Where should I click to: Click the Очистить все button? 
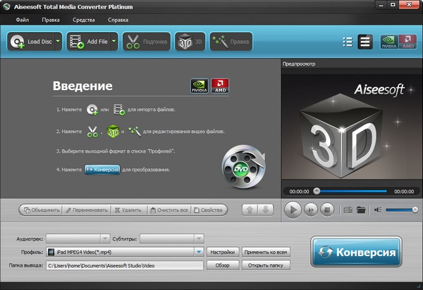(x=169, y=210)
